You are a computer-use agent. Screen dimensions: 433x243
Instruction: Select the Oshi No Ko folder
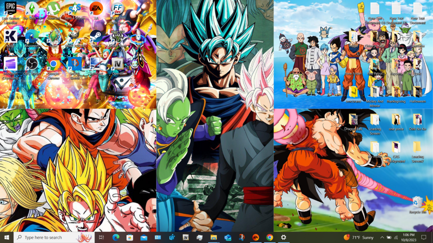tap(417, 122)
